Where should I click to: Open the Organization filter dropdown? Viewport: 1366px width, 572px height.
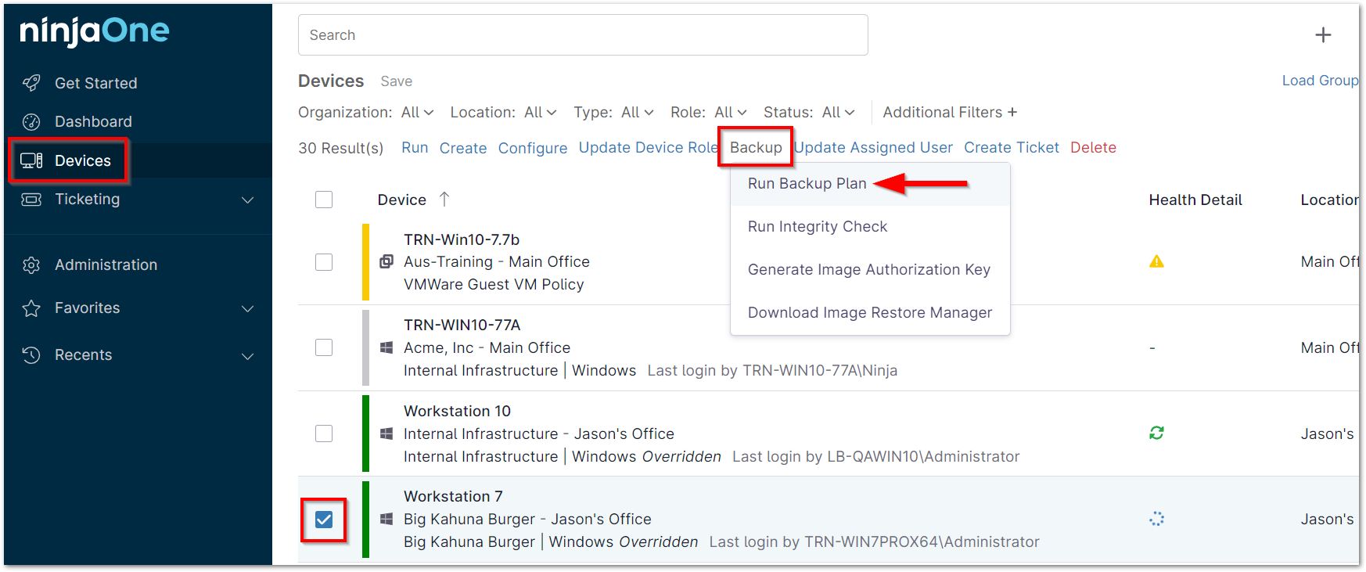tap(417, 113)
